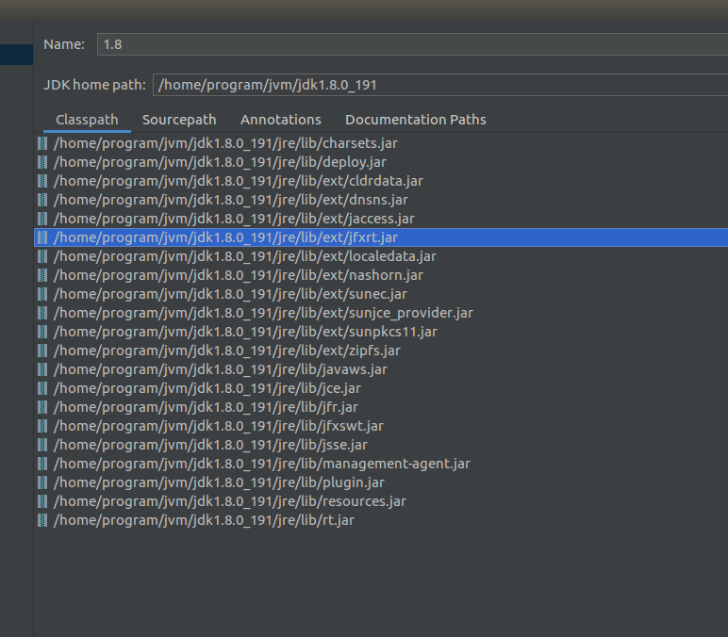Open the Annotations tab

tap(280, 120)
